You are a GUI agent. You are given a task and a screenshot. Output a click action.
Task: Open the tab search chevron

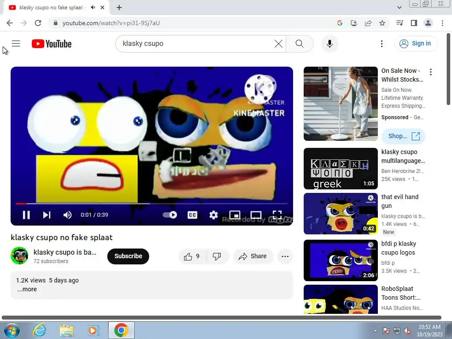pos(399,8)
